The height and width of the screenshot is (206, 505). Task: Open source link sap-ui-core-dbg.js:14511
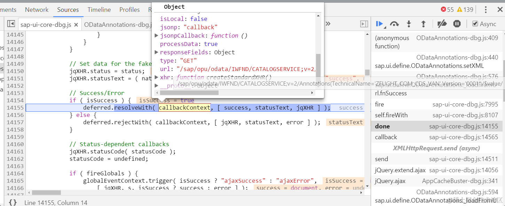coord(464,159)
